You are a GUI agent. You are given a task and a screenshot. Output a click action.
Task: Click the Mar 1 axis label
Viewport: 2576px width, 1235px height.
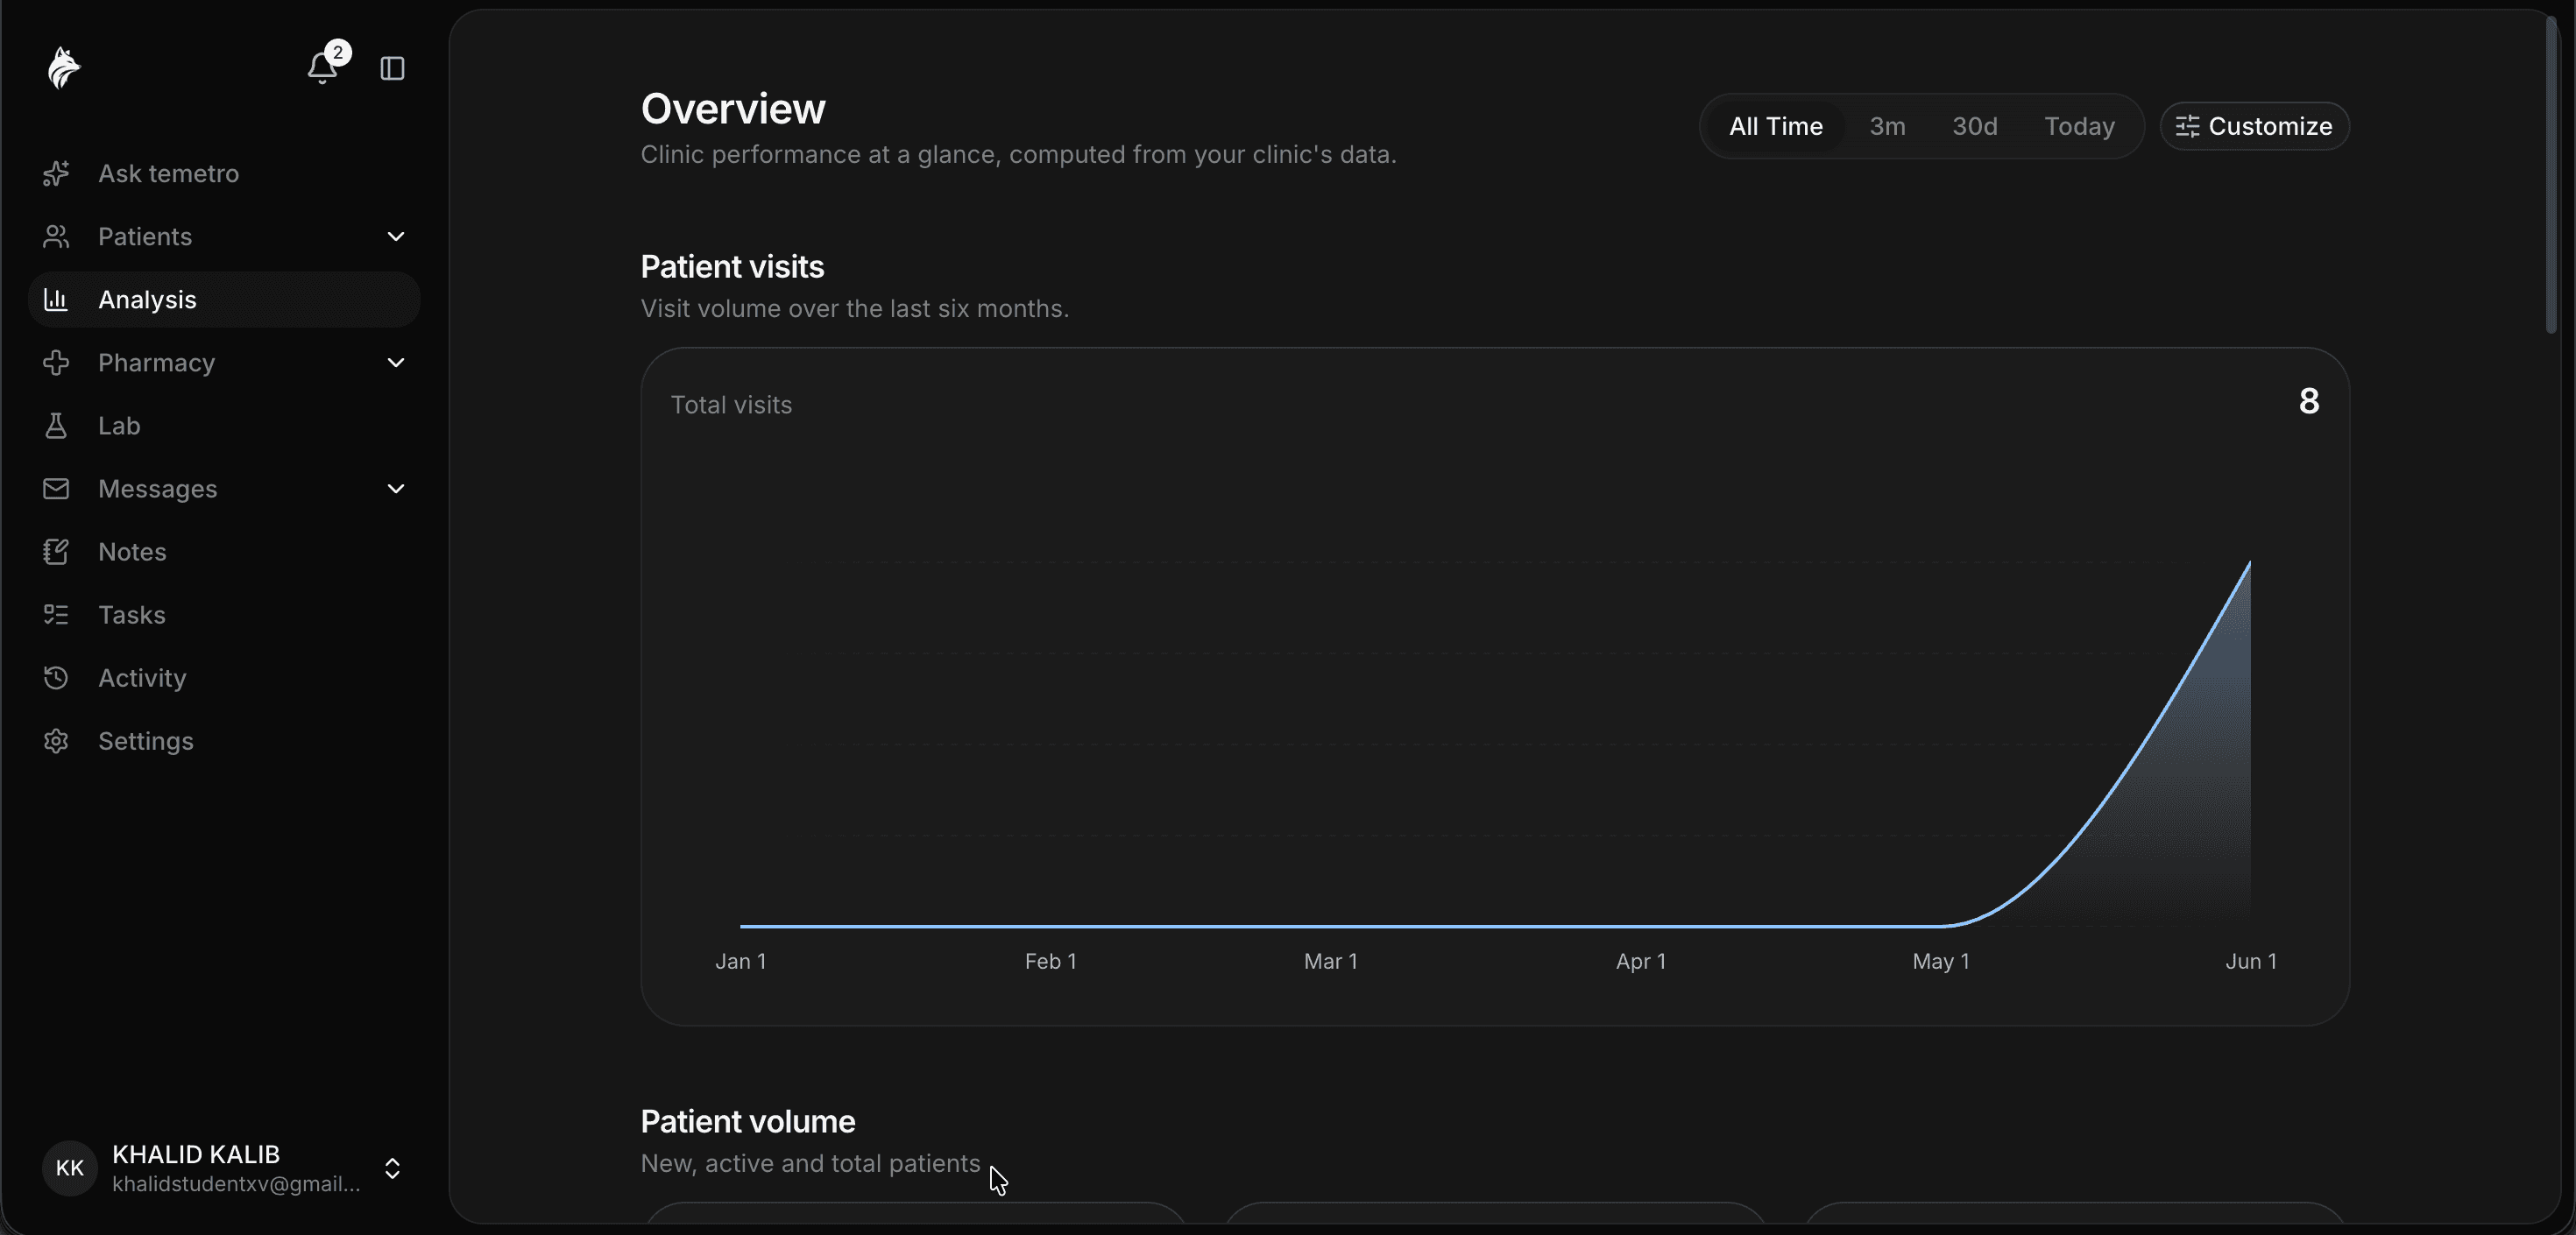pyautogui.click(x=1330, y=961)
